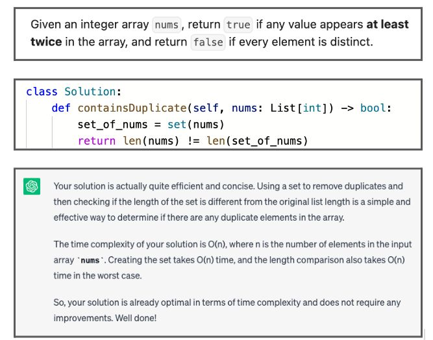Click the inline code 'nums' in problem statement
This screenshot has width=433, height=340.
pos(167,25)
